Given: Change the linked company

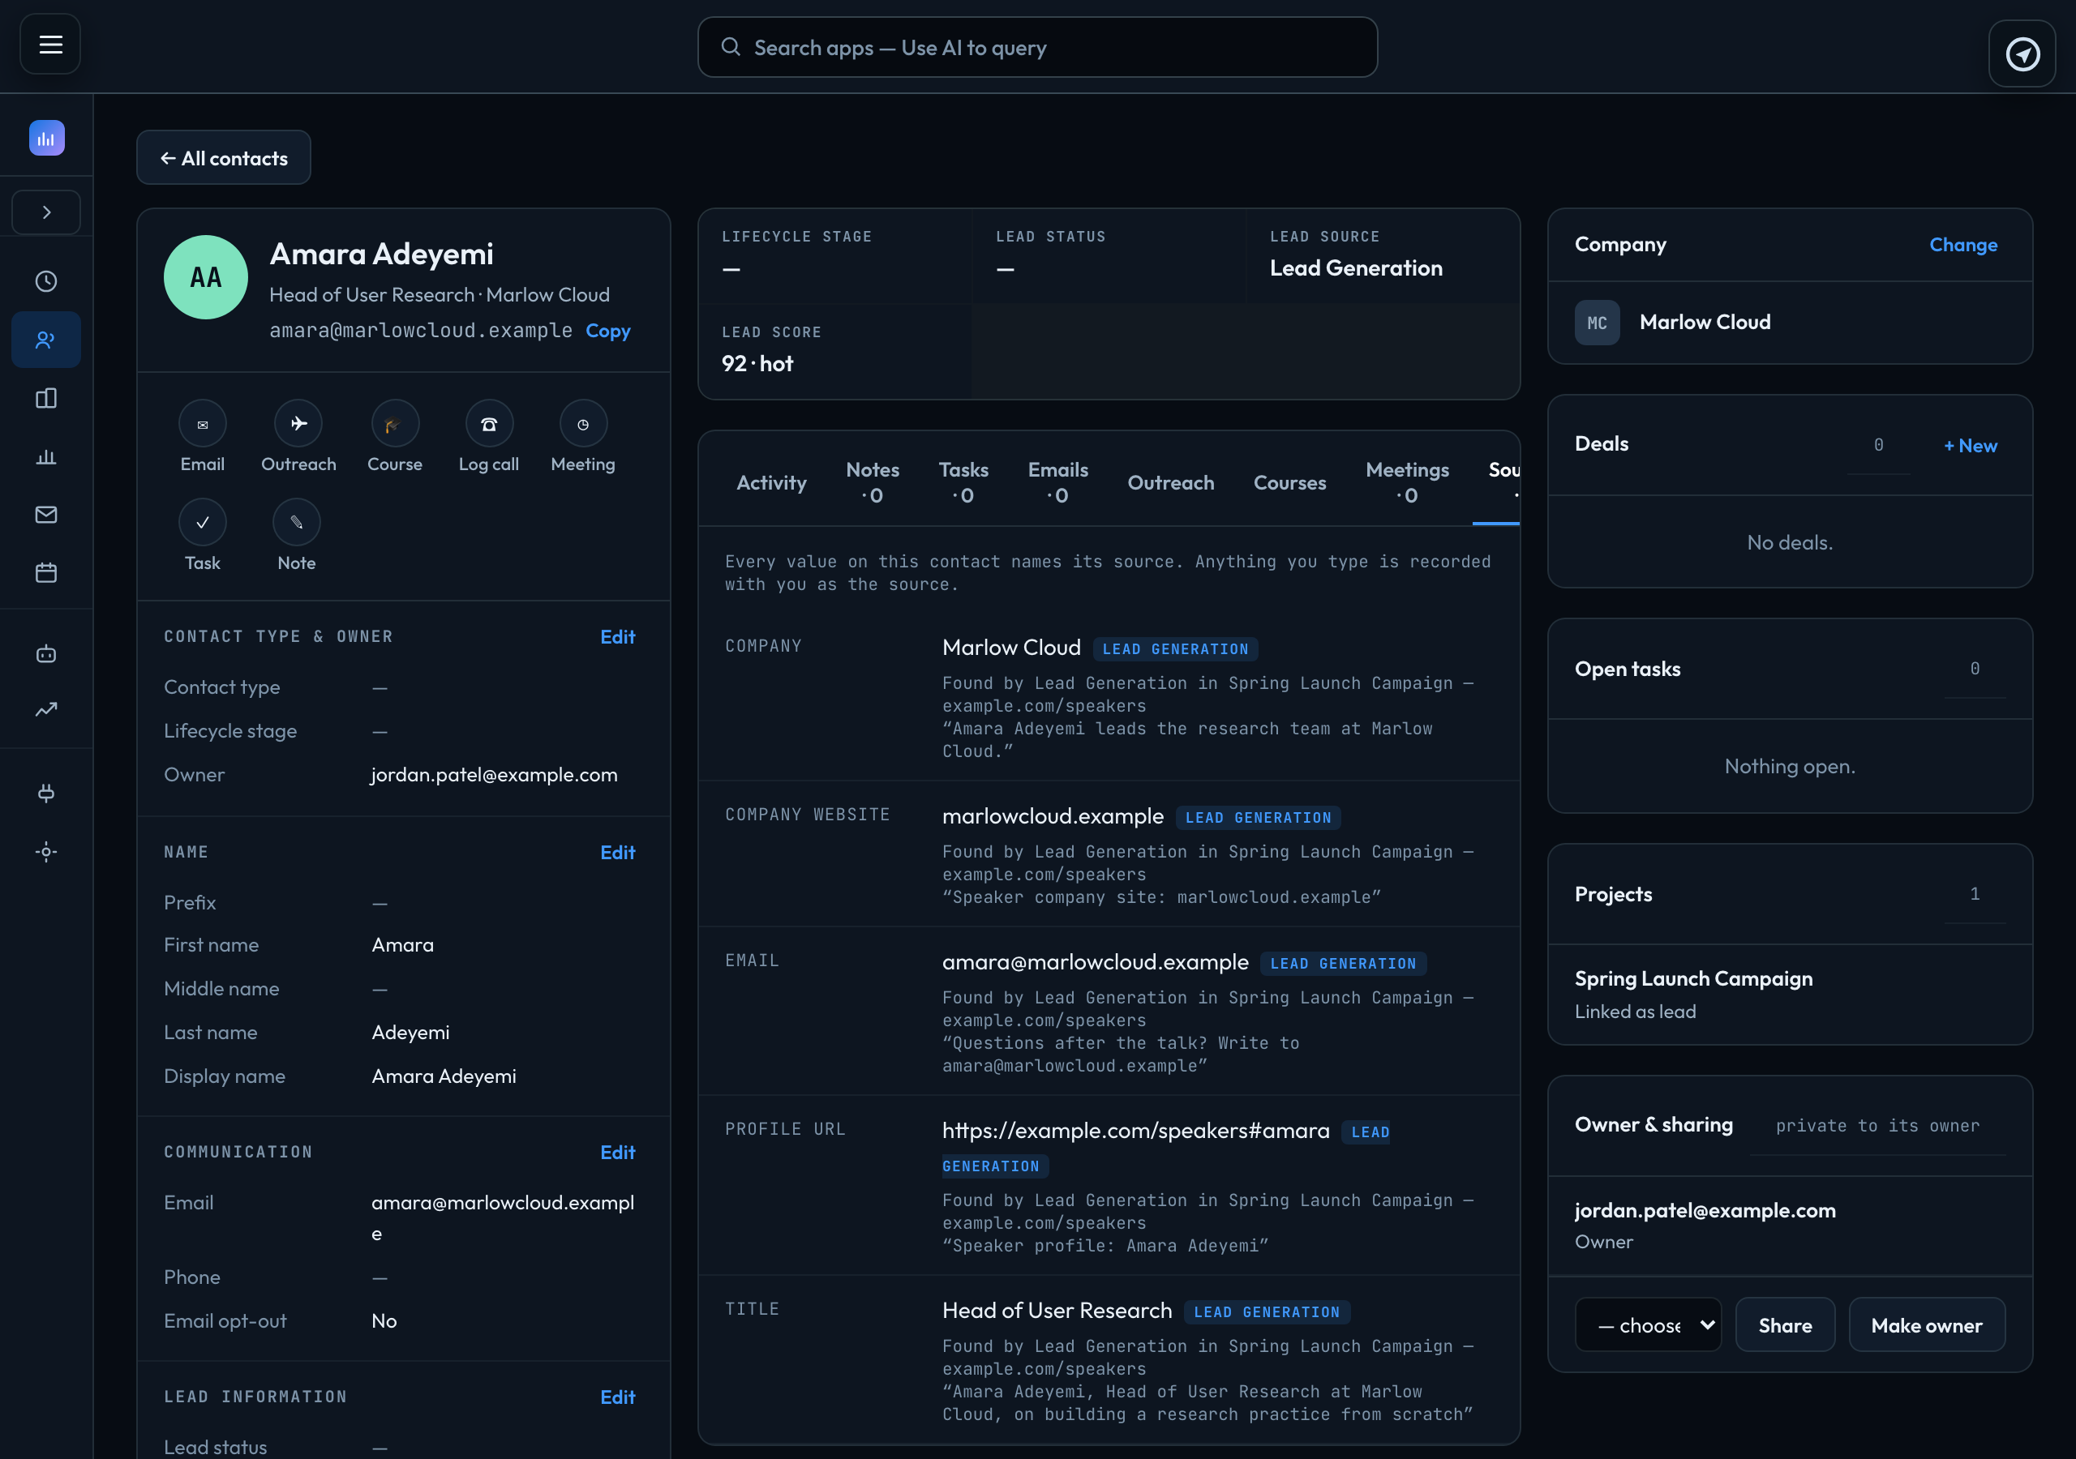Looking at the screenshot, I should coord(1963,245).
